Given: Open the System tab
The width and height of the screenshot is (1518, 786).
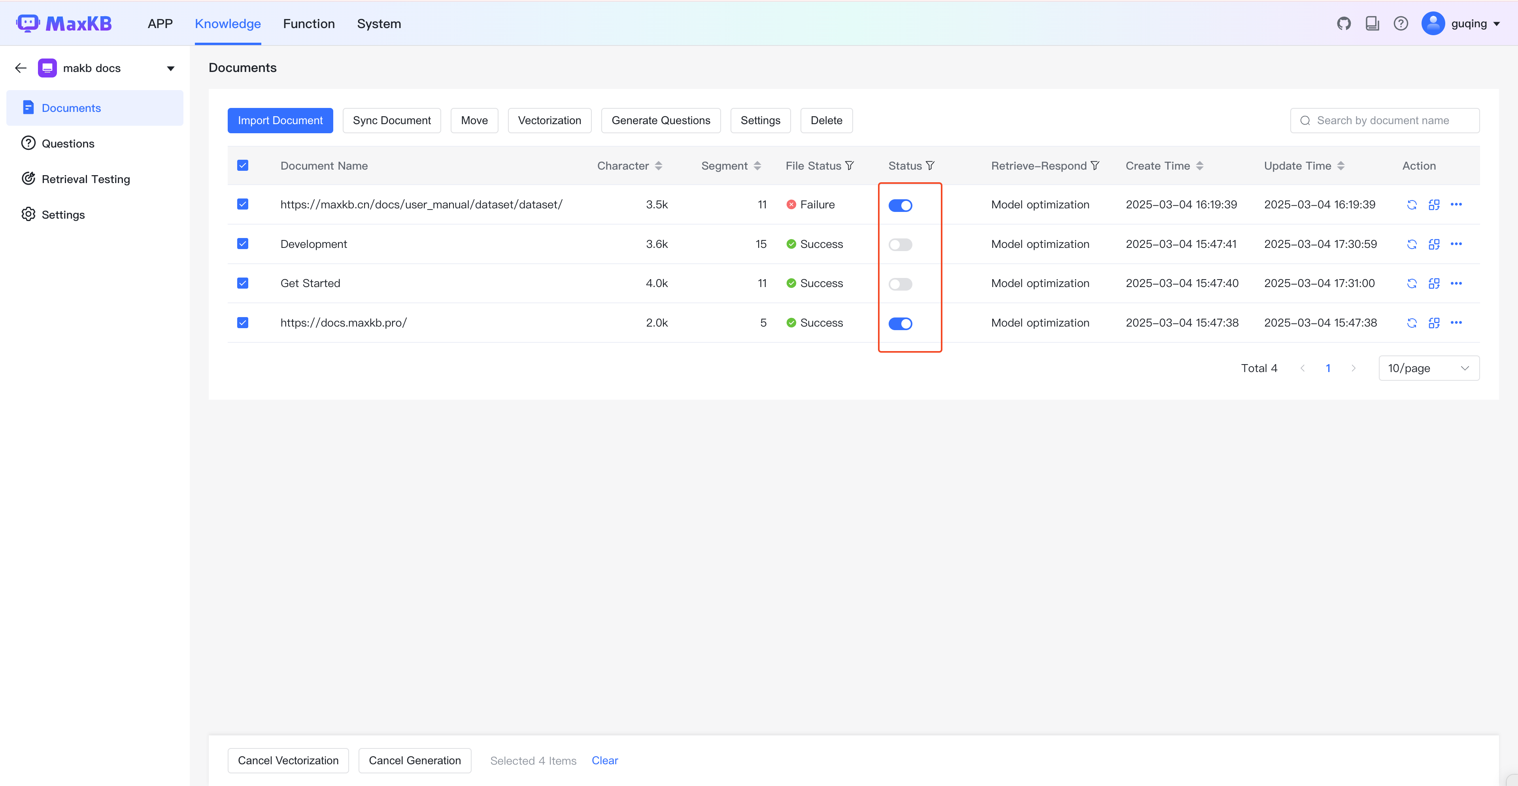Looking at the screenshot, I should click(379, 24).
